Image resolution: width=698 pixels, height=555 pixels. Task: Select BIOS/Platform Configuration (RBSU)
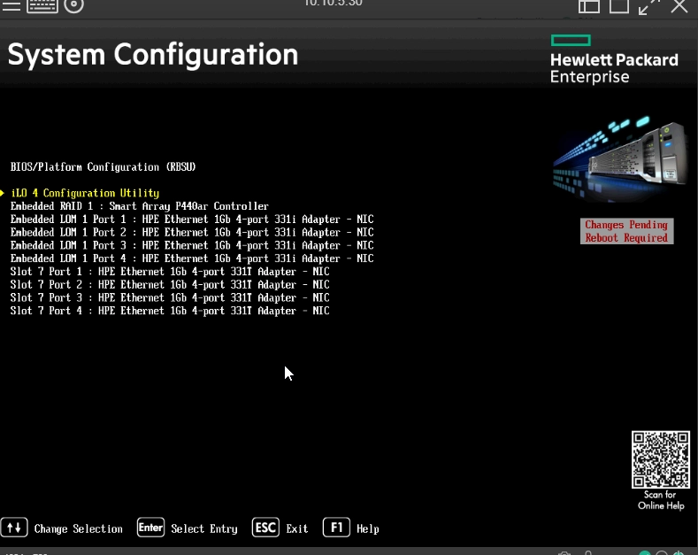[x=103, y=166]
